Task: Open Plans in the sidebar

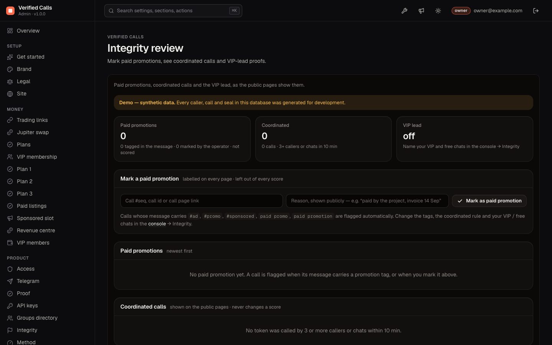Action: click(48, 145)
